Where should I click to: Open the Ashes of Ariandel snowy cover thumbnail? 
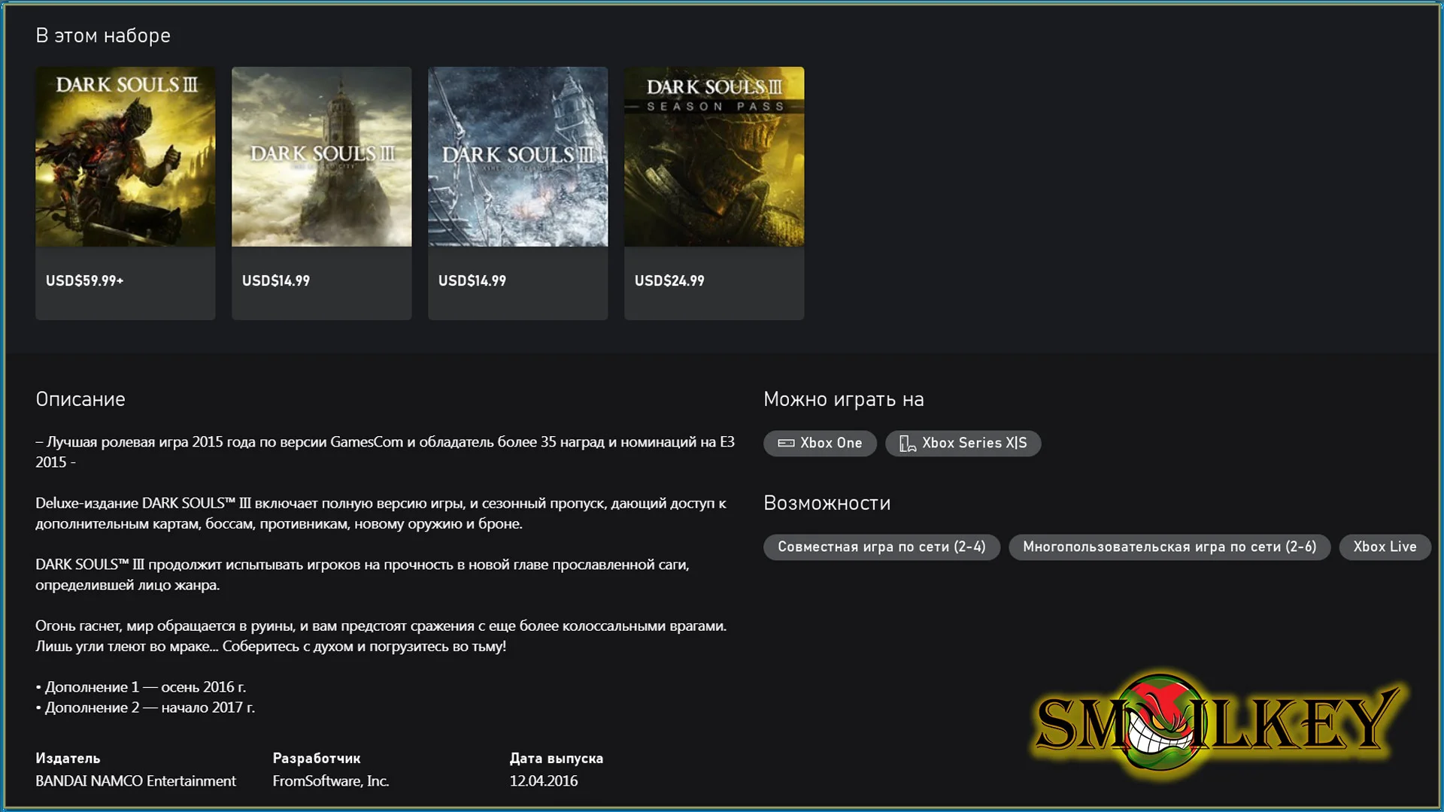(518, 156)
